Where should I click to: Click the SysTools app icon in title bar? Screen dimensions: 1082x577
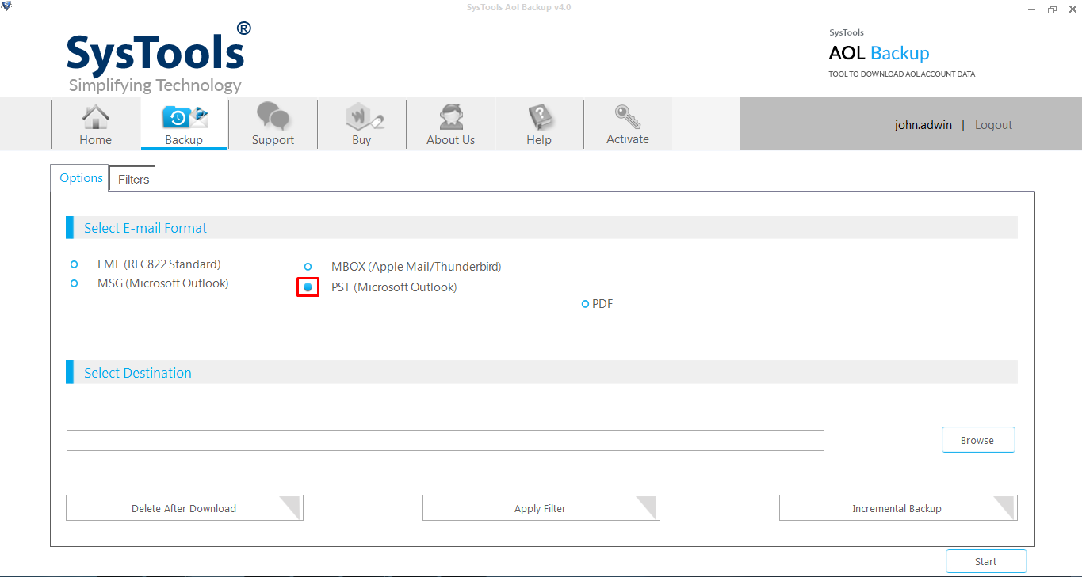pos(7,7)
